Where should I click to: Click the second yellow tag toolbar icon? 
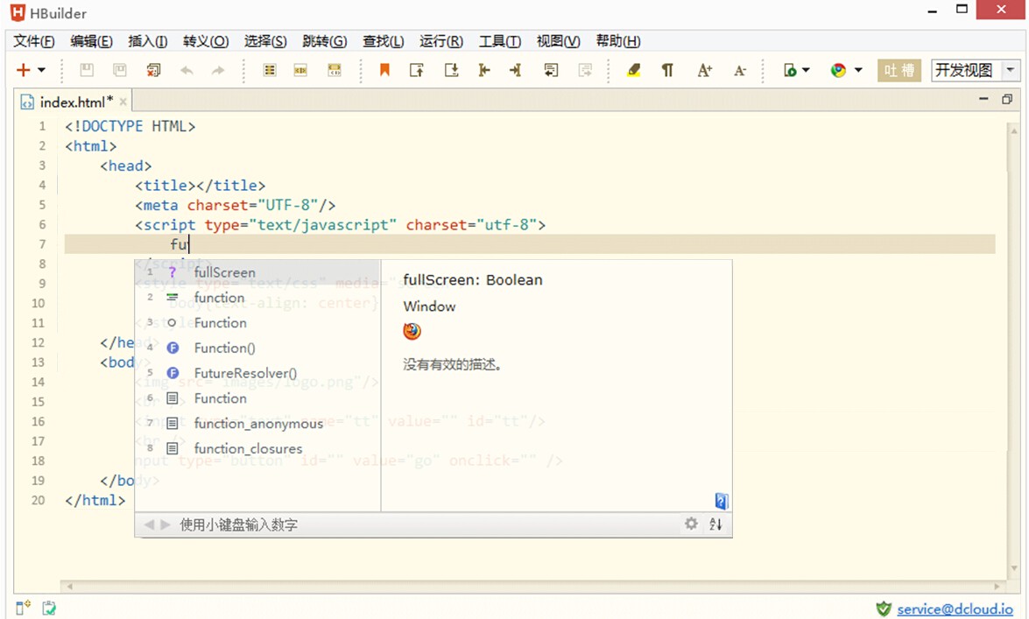pyautogui.click(x=300, y=69)
